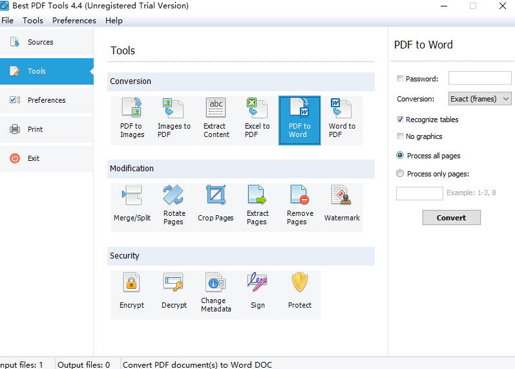Screen dimensions: 515x369
Task: Switch to the Sources sidebar tab
Action: coord(47,42)
